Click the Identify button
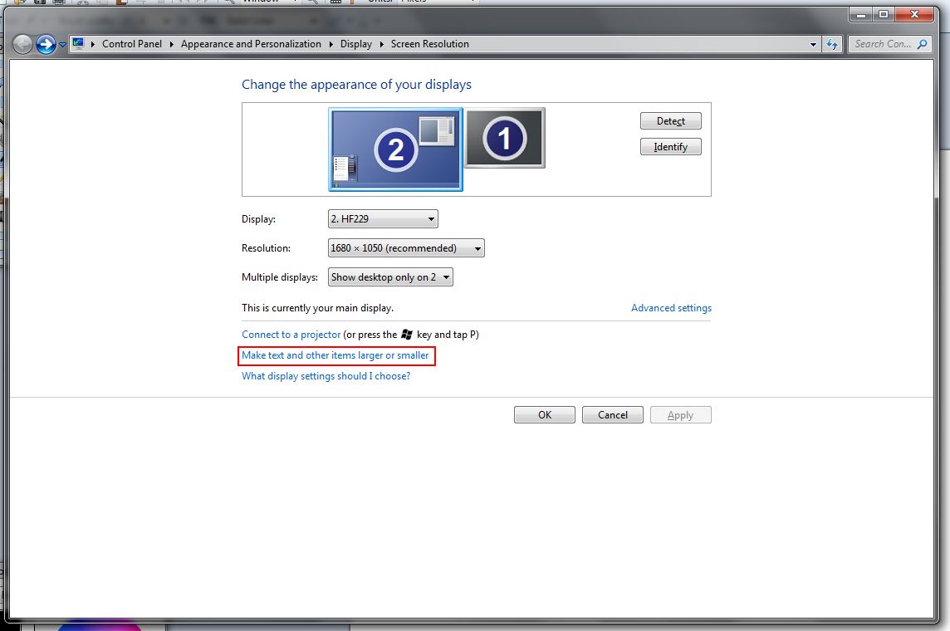The image size is (950, 631). coord(671,147)
